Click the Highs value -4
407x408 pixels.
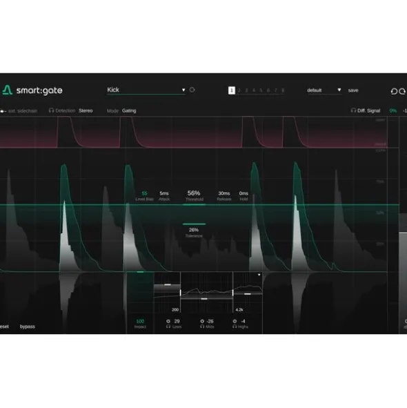pos(243,321)
